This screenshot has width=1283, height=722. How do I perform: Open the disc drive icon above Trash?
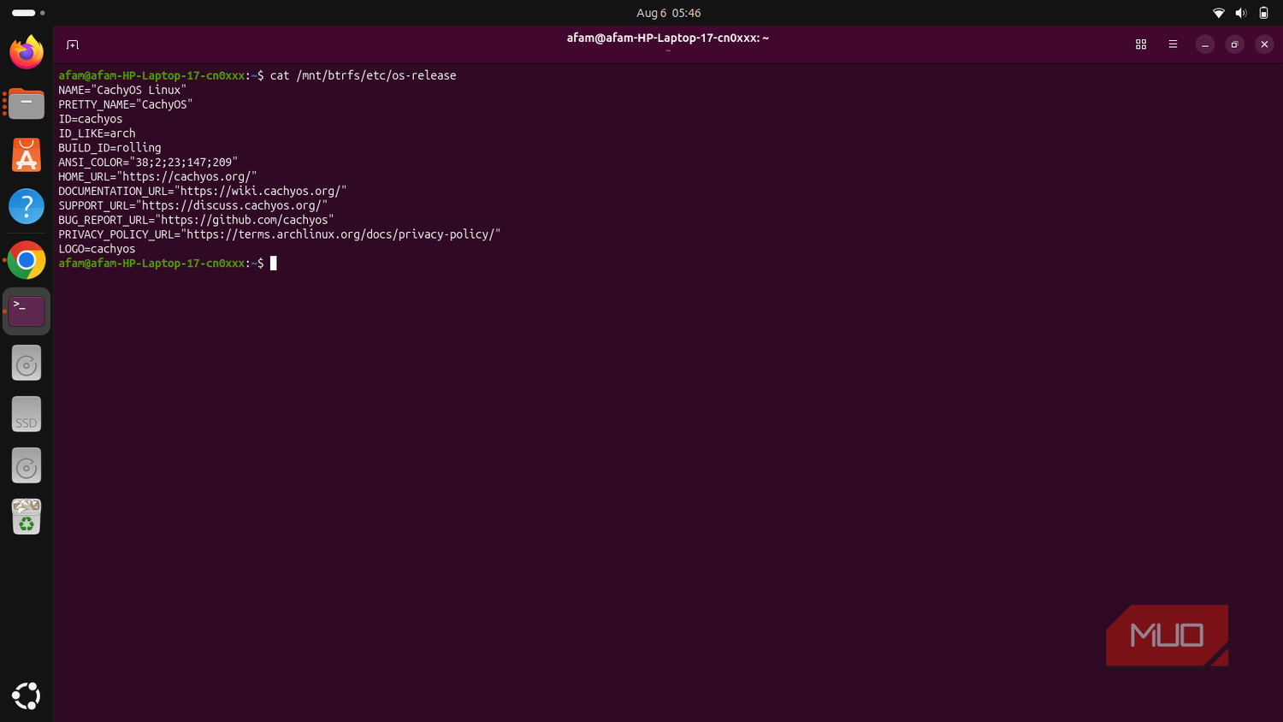[27, 466]
